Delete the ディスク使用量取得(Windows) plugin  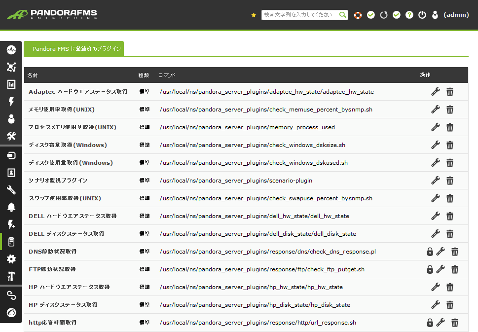pos(450,163)
